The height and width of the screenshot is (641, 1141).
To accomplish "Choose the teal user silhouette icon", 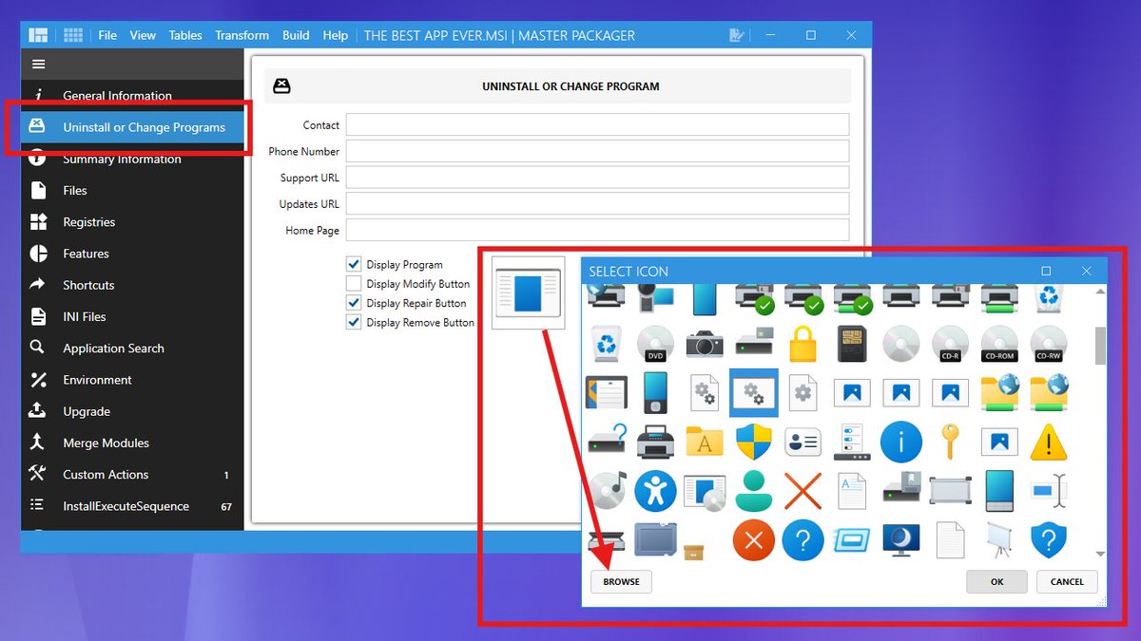I will [754, 491].
